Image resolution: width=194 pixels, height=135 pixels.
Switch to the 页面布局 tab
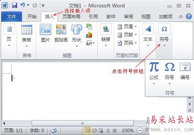coord(71,17)
